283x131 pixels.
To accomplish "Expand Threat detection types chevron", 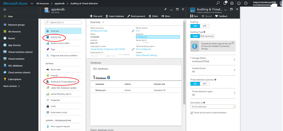I will [234, 93].
